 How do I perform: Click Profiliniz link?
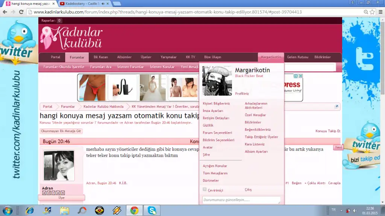(x=242, y=94)
